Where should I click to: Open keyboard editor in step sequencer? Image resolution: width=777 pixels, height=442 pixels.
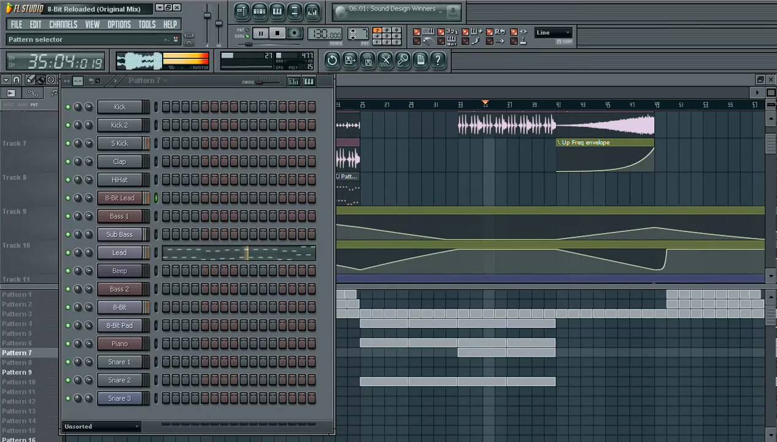tap(309, 82)
